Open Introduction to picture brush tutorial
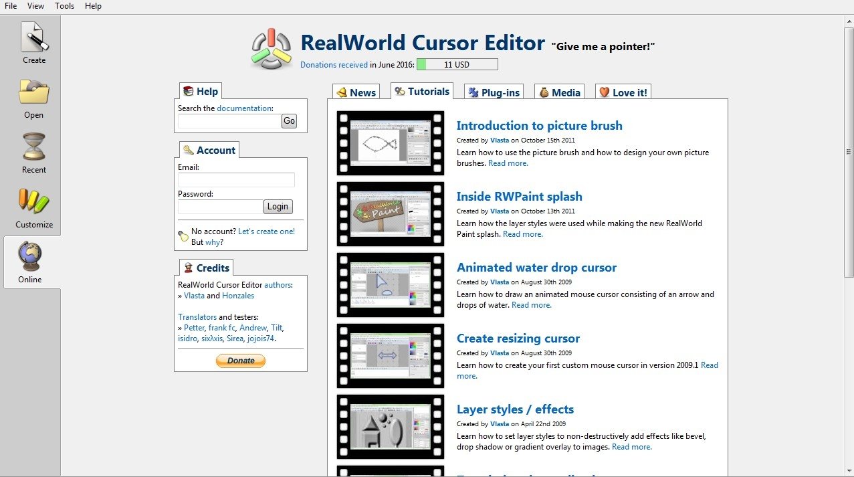Image resolution: width=854 pixels, height=477 pixels. point(539,126)
